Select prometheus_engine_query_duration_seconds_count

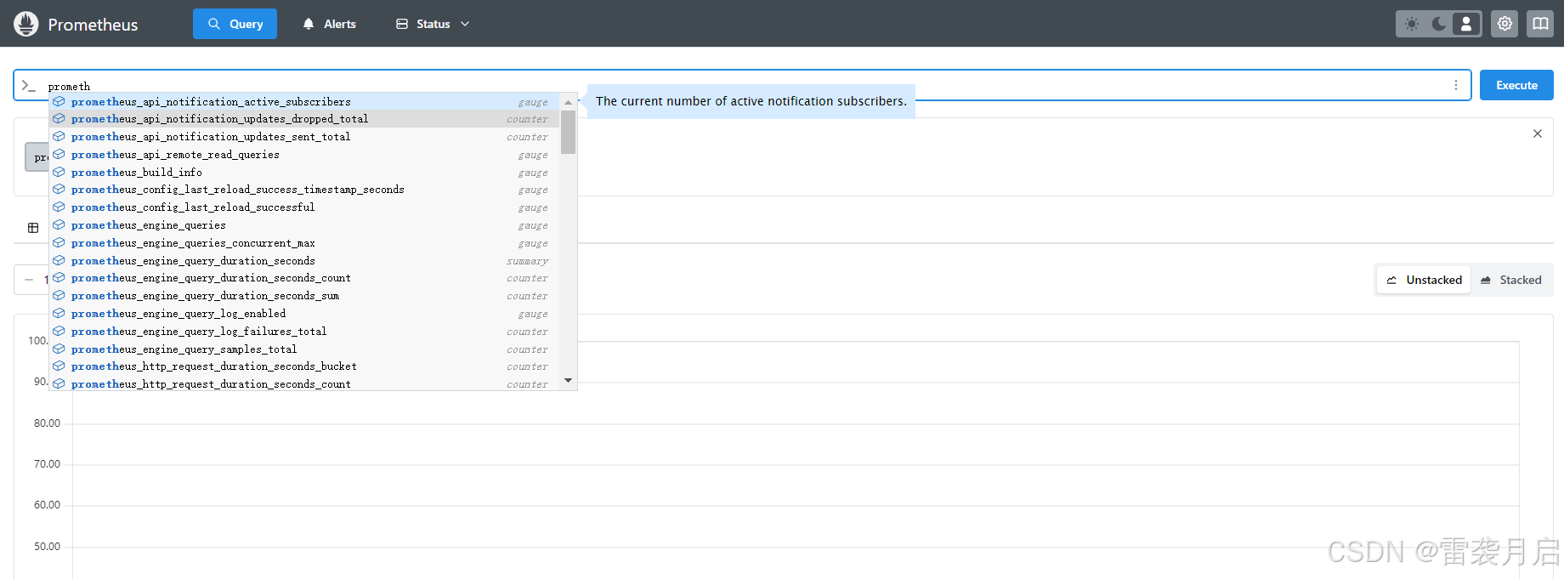[304, 278]
